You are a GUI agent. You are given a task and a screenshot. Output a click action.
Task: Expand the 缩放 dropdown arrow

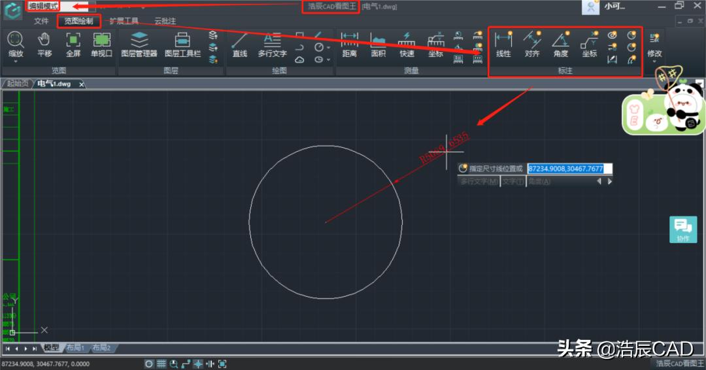pyautogui.click(x=15, y=61)
